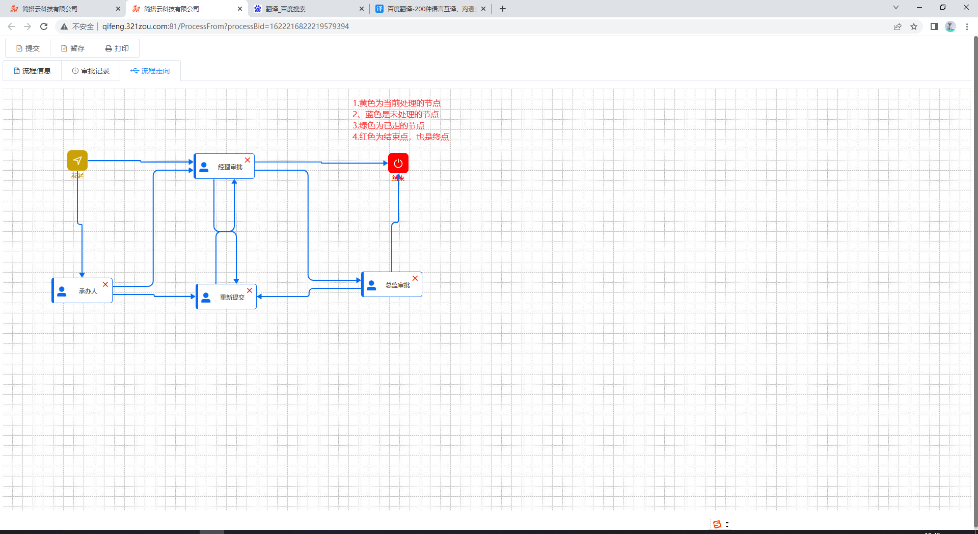This screenshot has height=534, width=978.
Task: Click the user icon in 重新提交 node
Action: click(x=206, y=298)
